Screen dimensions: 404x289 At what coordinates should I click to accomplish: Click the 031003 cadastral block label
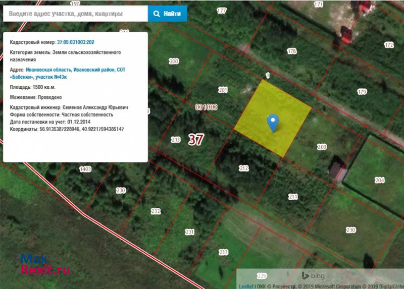(206, 107)
